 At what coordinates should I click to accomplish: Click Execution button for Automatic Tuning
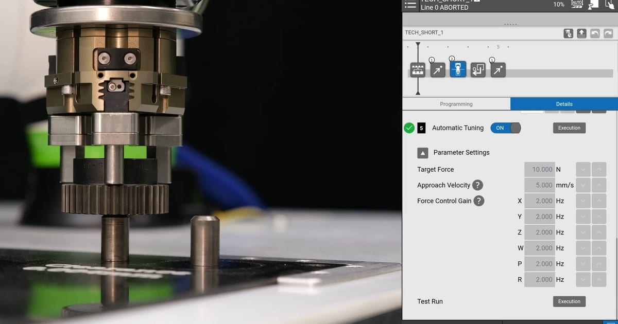(x=569, y=128)
